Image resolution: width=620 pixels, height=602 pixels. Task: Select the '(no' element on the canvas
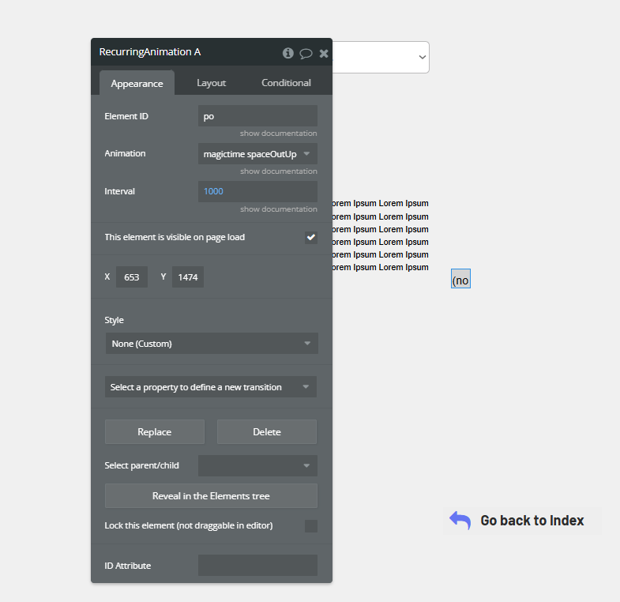coord(460,278)
